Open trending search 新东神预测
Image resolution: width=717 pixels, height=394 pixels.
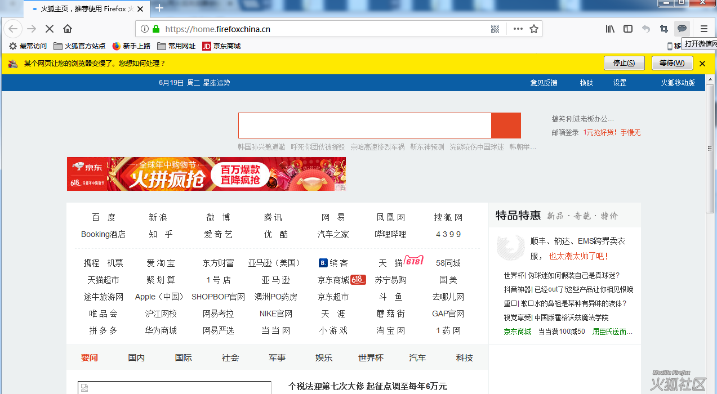pyautogui.click(x=427, y=147)
